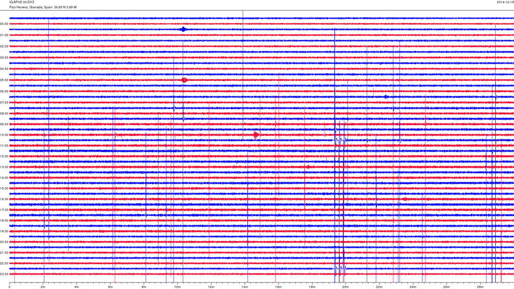Click the 8m tick label on the minute axis
The width and height of the screenshot is (514, 289).
(x=144, y=287)
